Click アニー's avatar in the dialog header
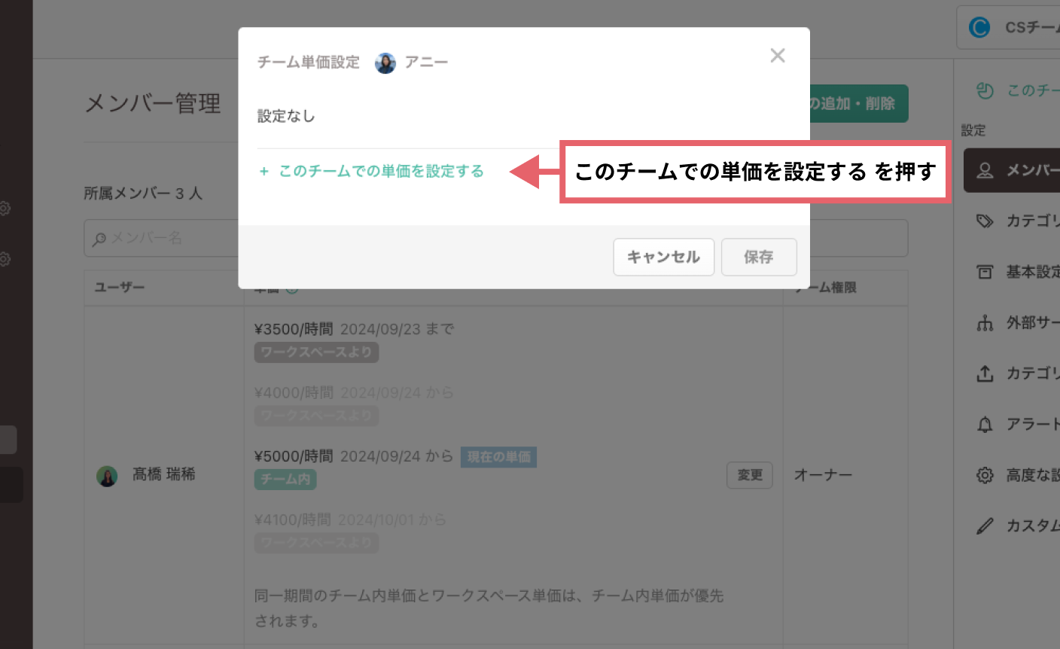Viewport: 1060px width, 649px height. pyautogui.click(x=385, y=63)
